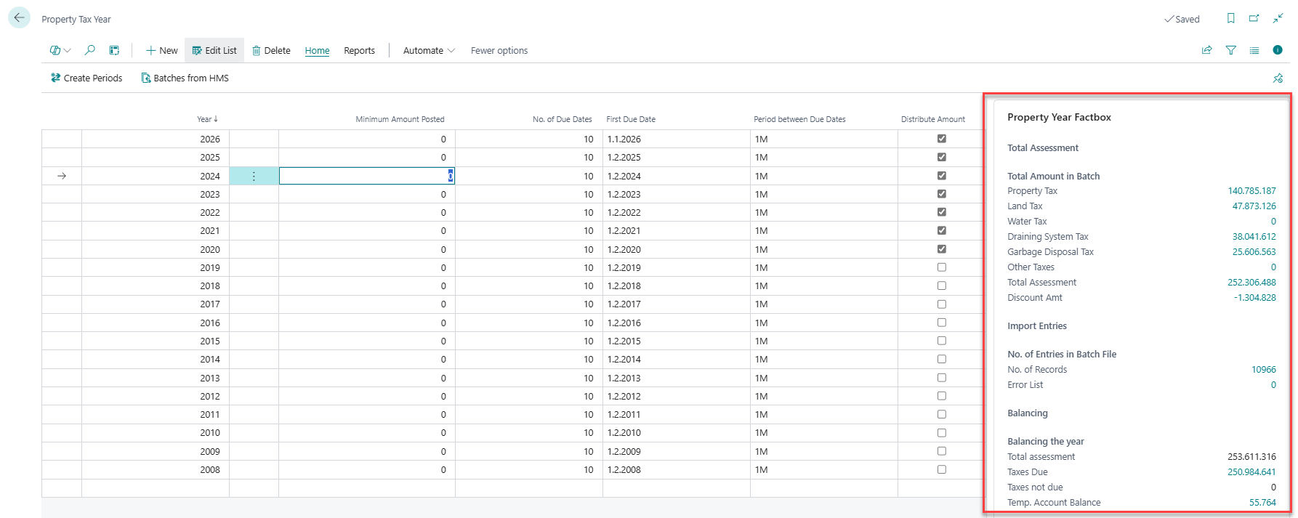Open row options for year 2024
This screenshot has height=518, width=1298.
click(254, 176)
